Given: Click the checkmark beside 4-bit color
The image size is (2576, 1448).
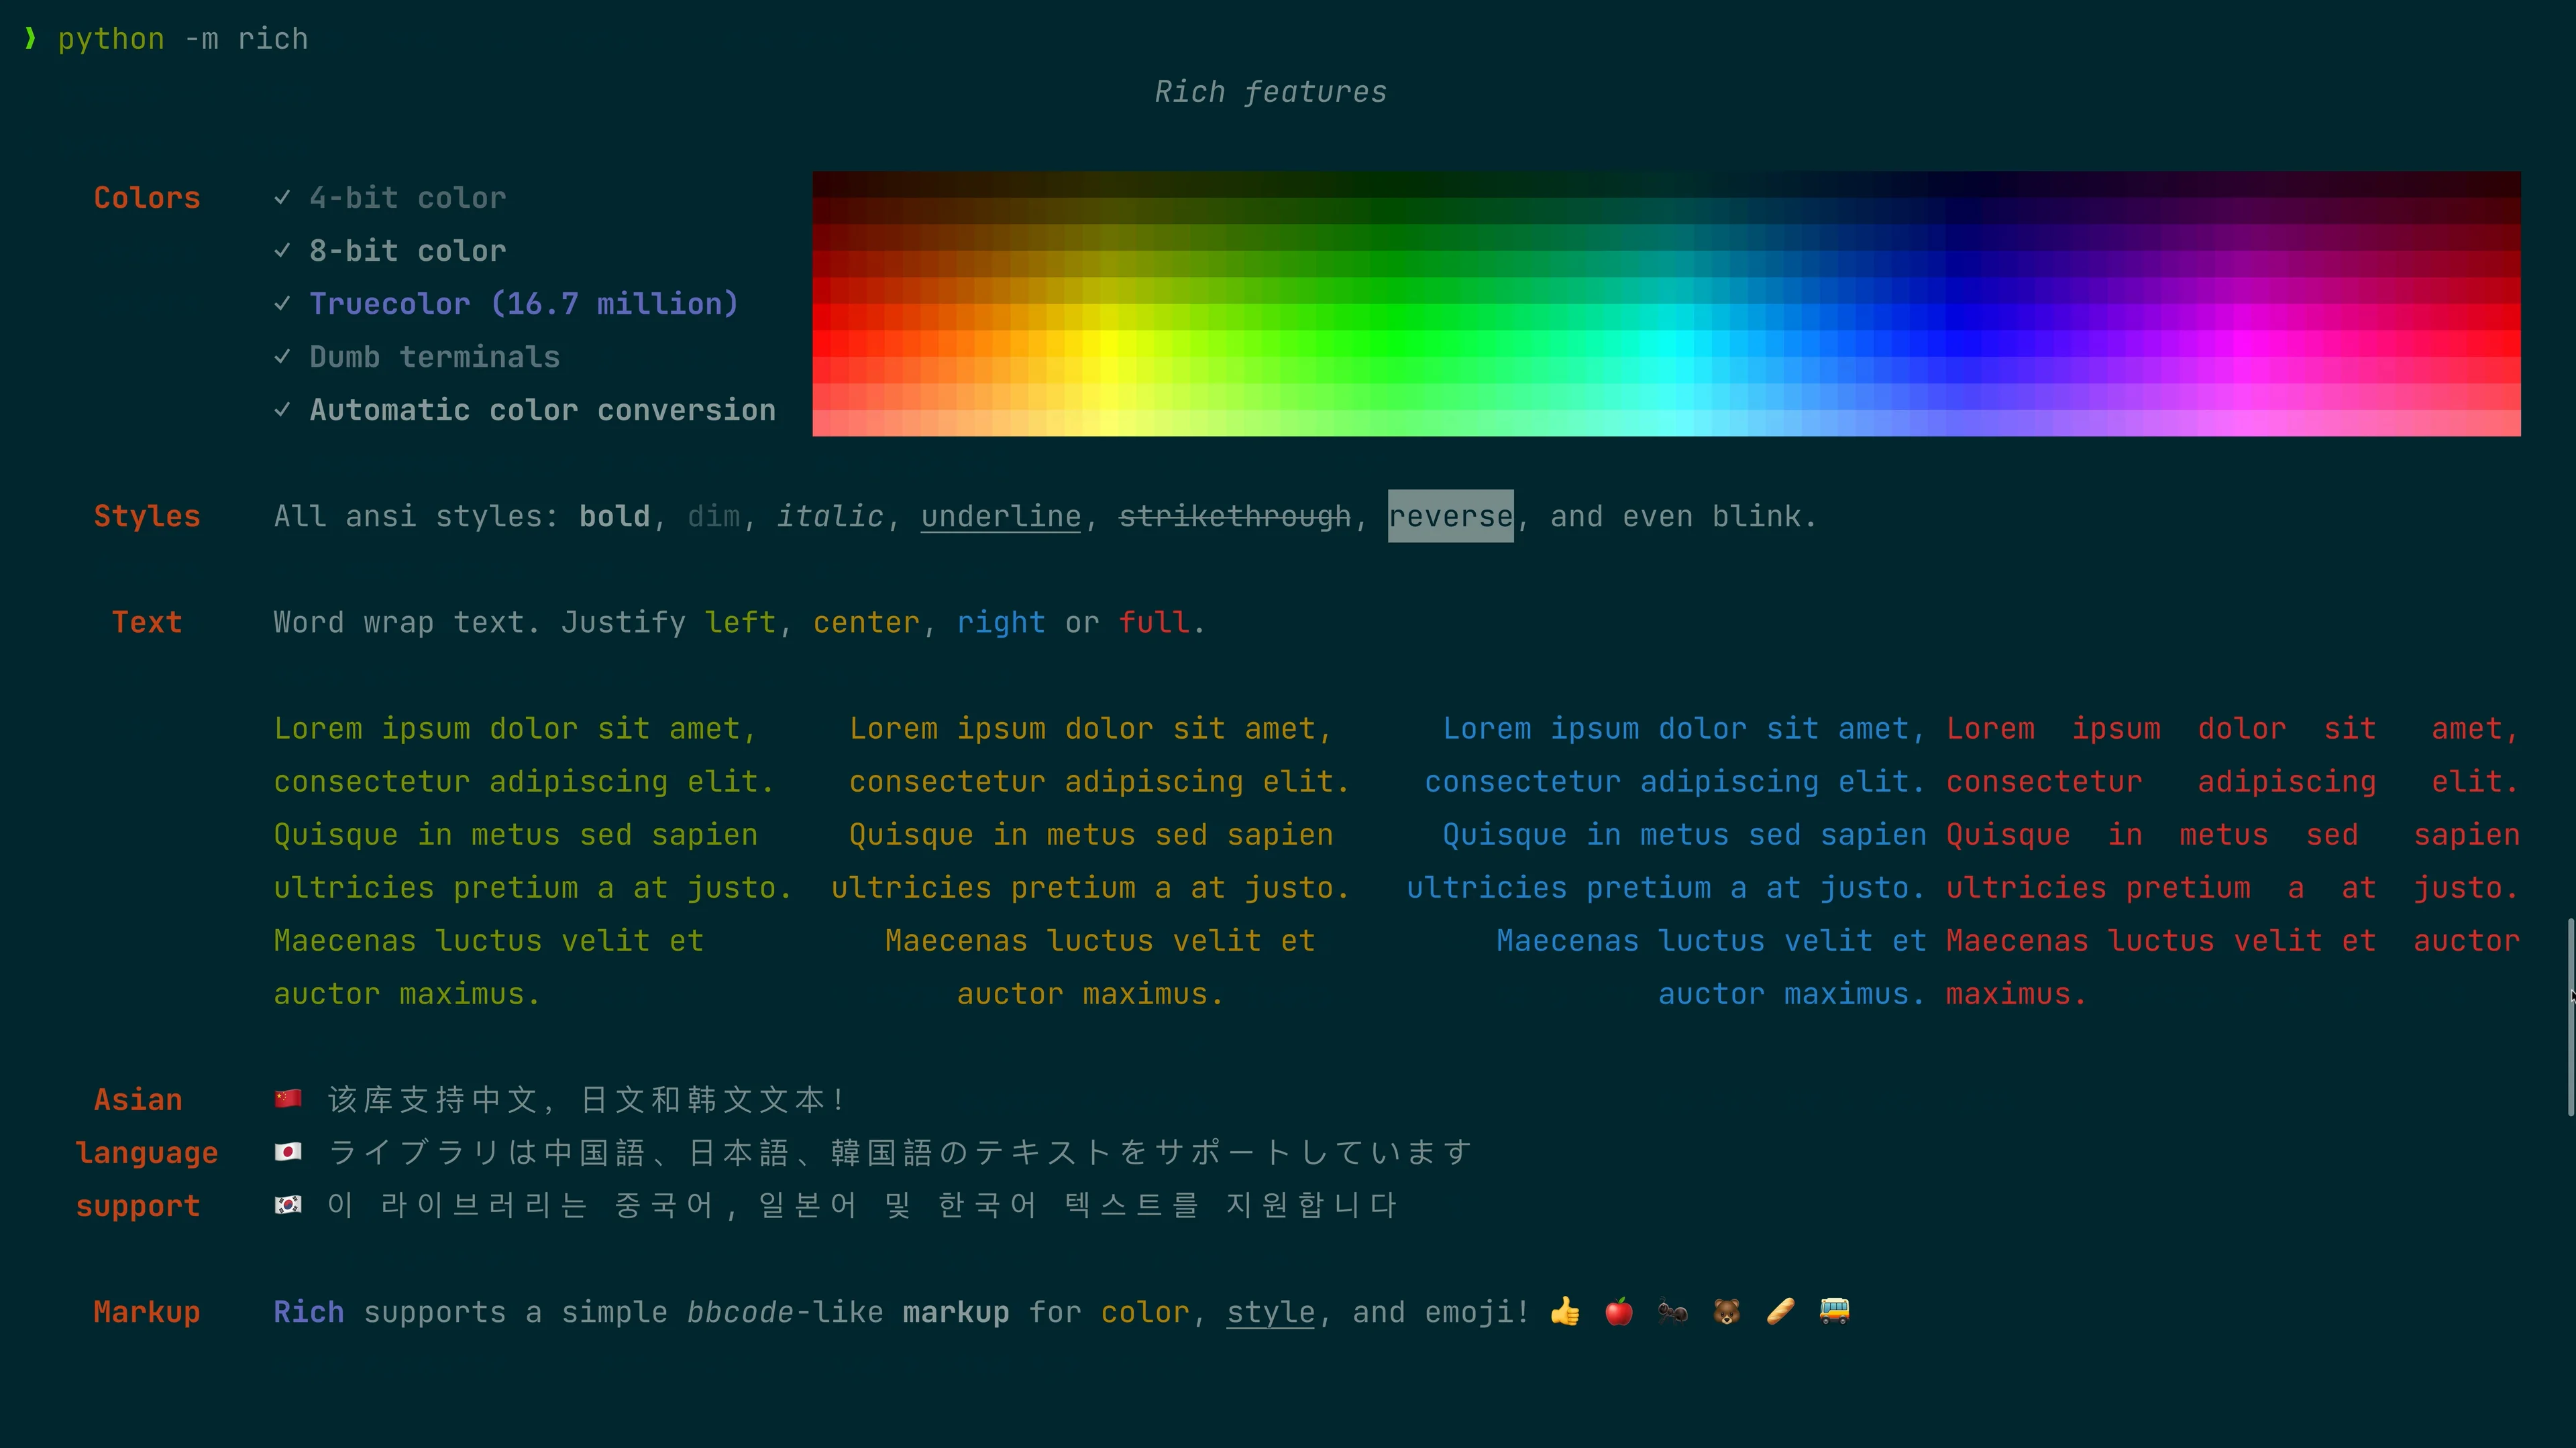Looking at the screenshot, I should [x=283, y=198].
